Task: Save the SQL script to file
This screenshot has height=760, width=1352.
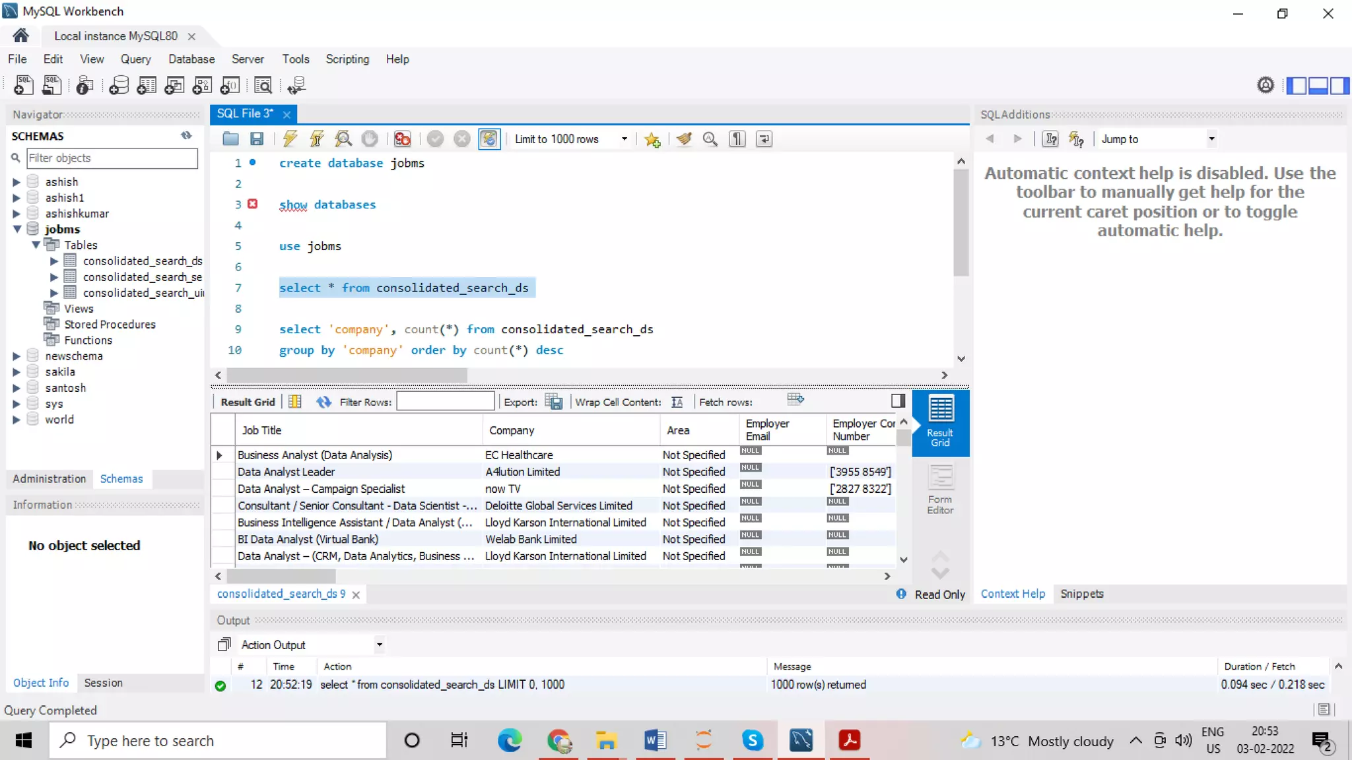Action: point(257,139)
